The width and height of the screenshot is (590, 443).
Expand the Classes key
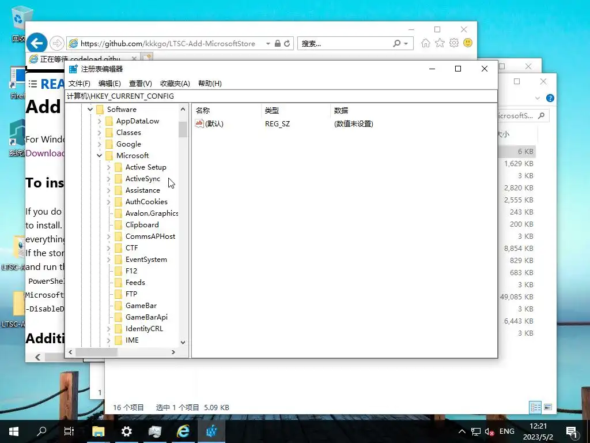99,133
